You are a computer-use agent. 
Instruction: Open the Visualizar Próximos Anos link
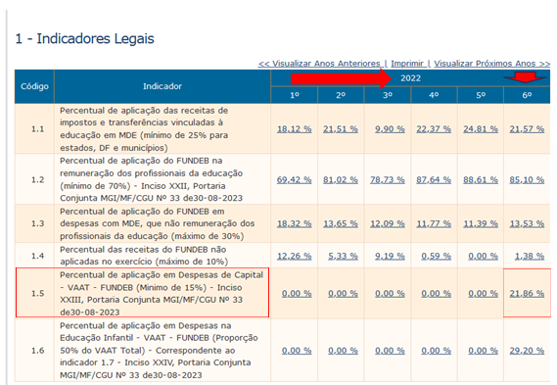click(492, 64)
